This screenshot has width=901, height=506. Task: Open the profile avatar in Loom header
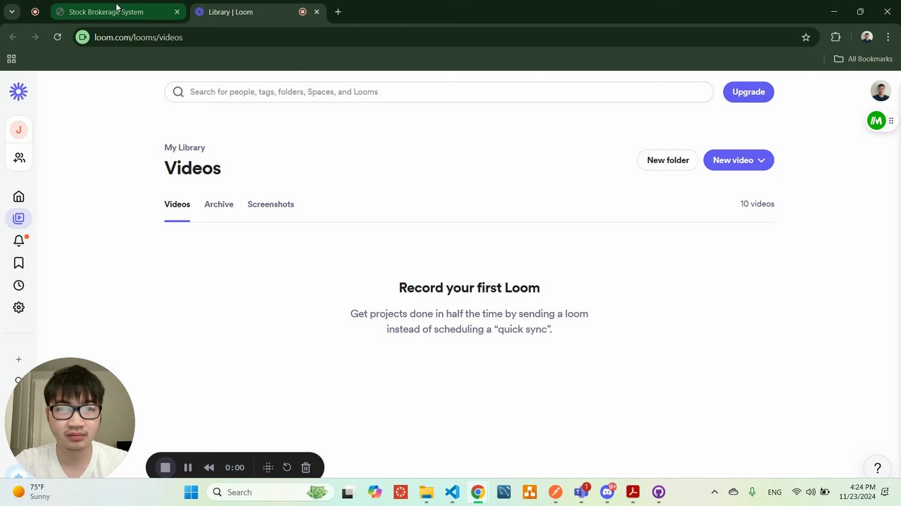click(881, 91)
